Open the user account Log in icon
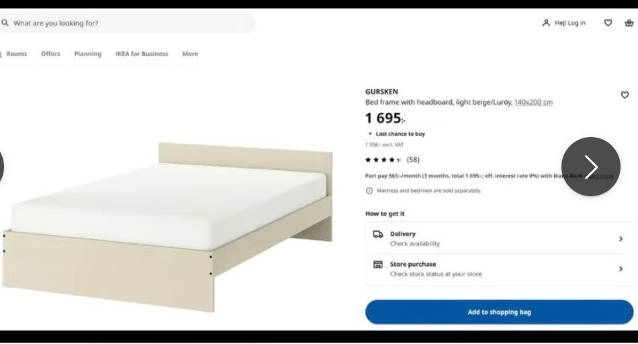The height and width of the screenshot is (344, 638). pyautogui.click(x=546, y=23)
